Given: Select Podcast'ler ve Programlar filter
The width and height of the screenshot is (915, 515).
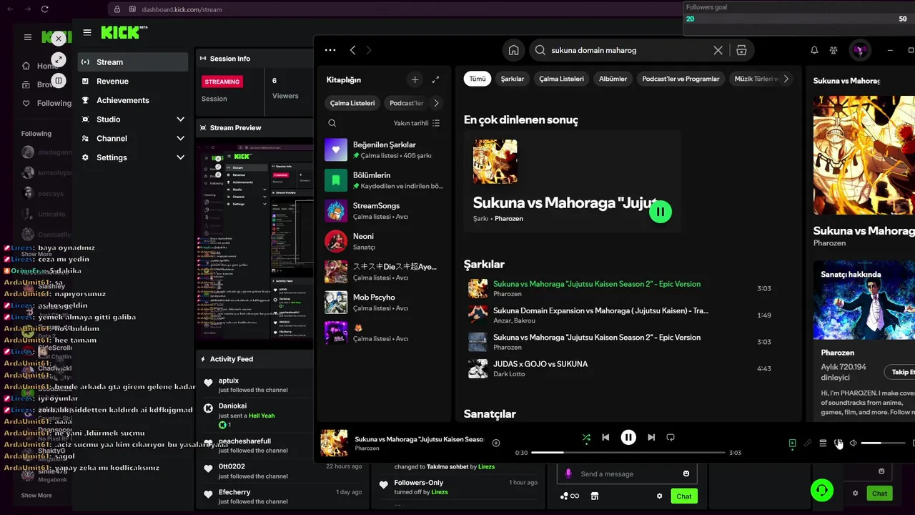Looking at the screenshot, I should click(681, 79).
